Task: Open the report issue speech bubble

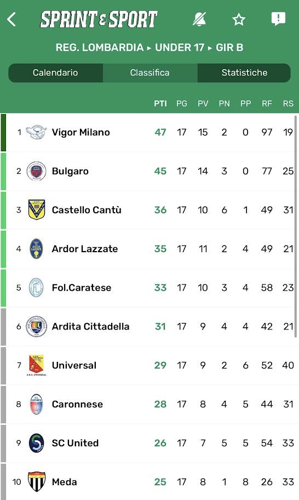Action: tap(278, 19)
